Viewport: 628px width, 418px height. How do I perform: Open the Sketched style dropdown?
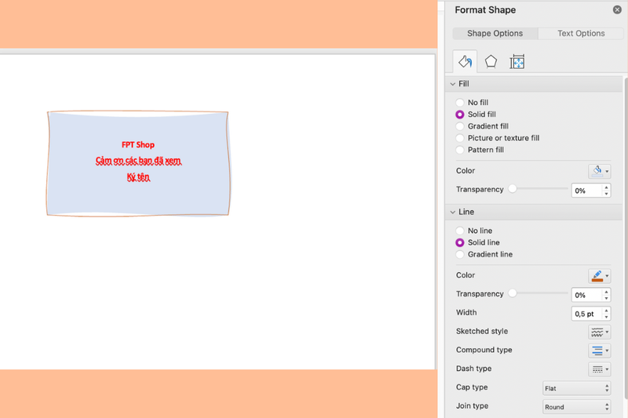pos(599,332)
